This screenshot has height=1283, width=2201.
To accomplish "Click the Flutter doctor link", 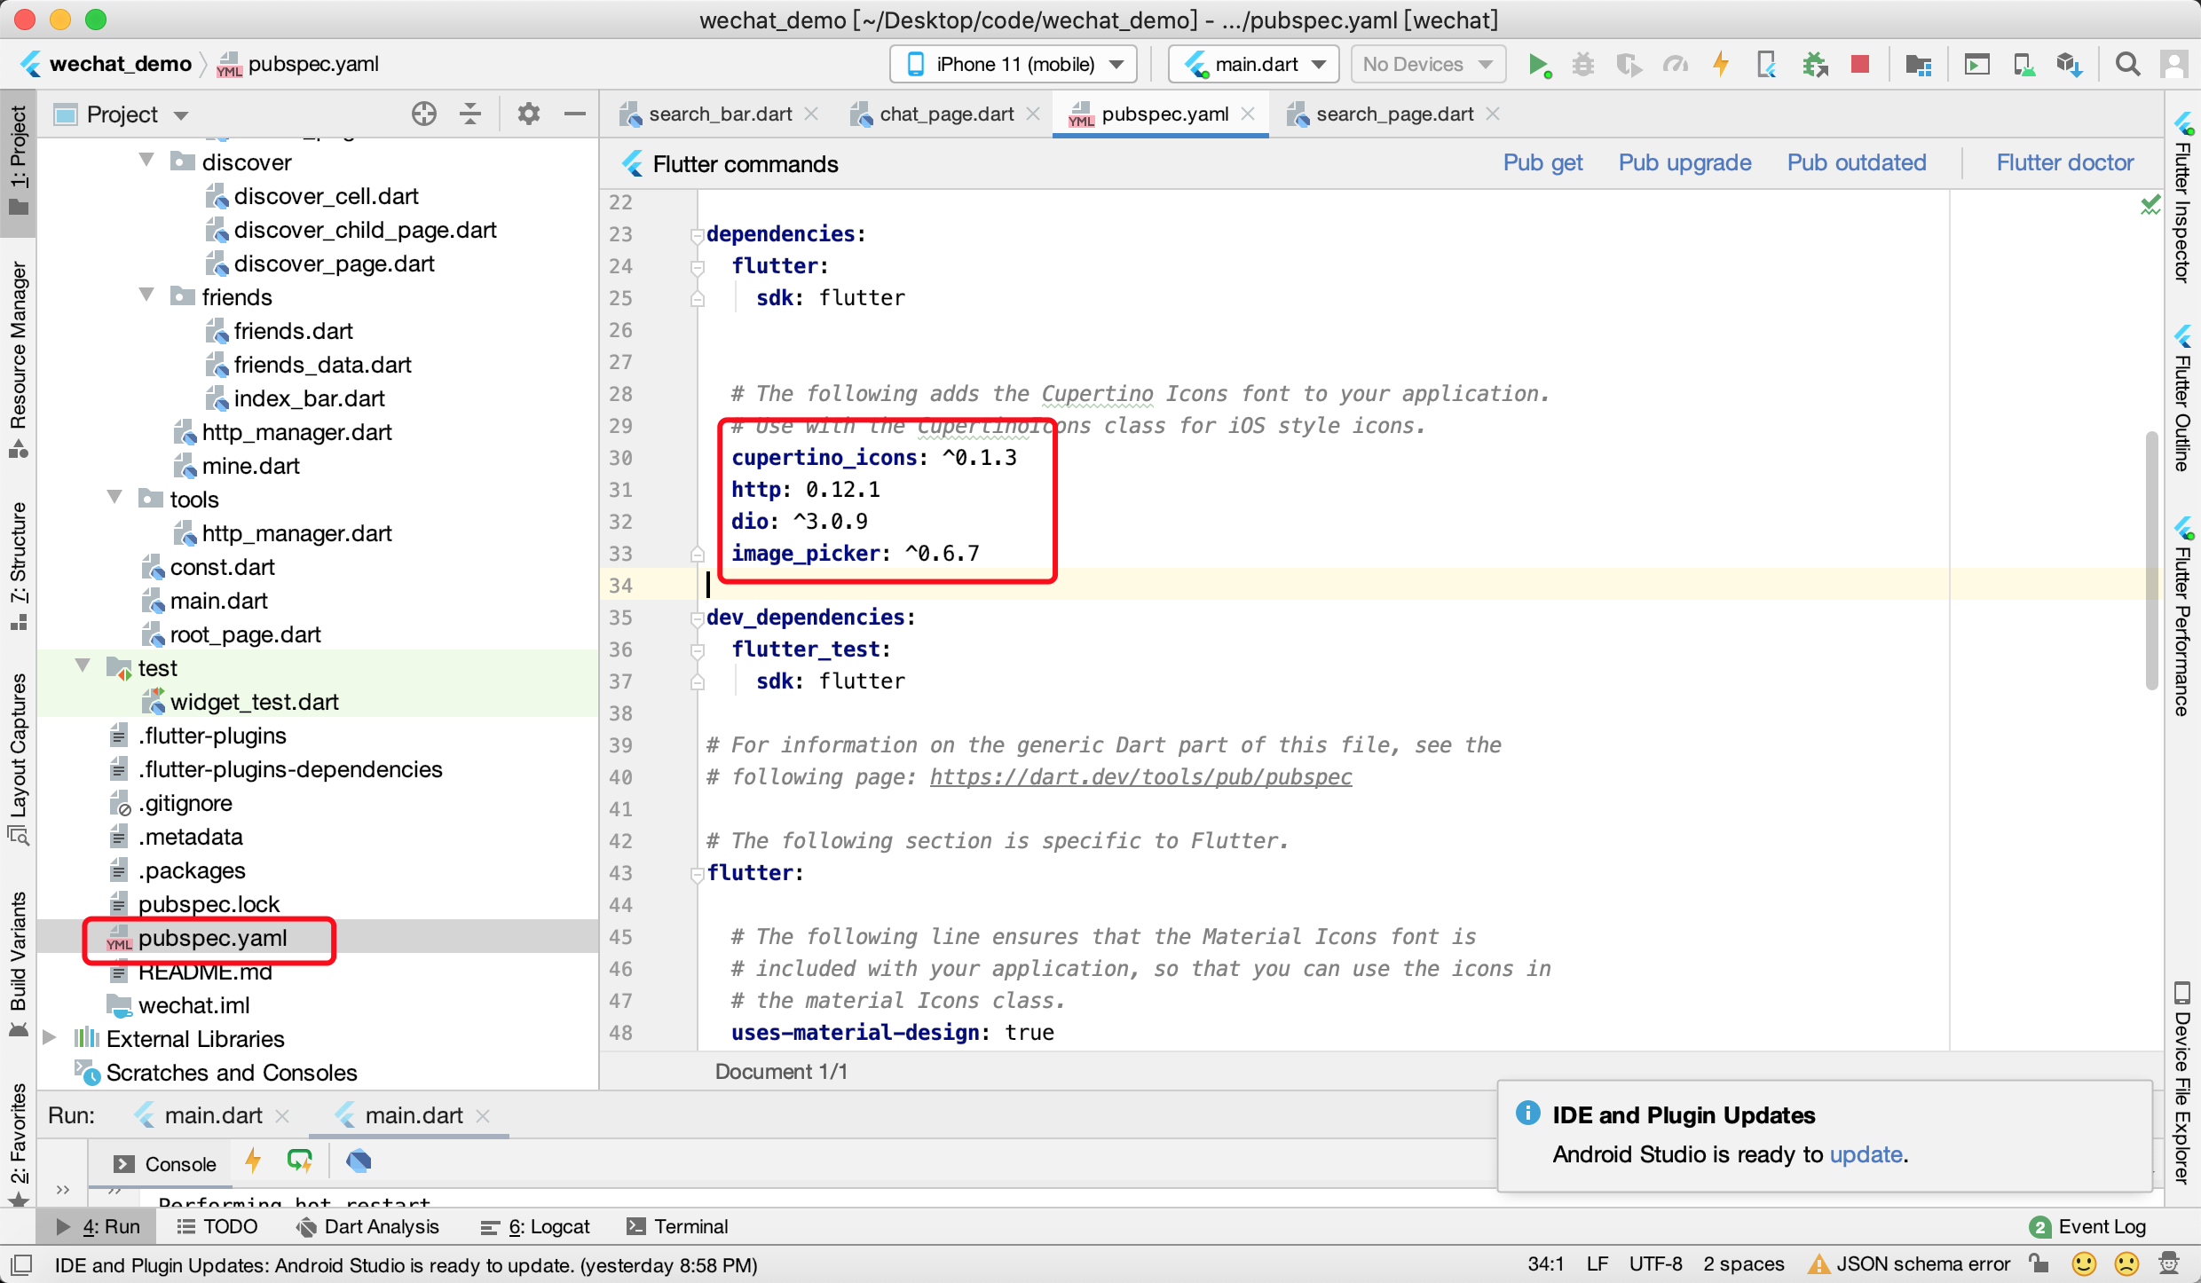I will 2064,163.
